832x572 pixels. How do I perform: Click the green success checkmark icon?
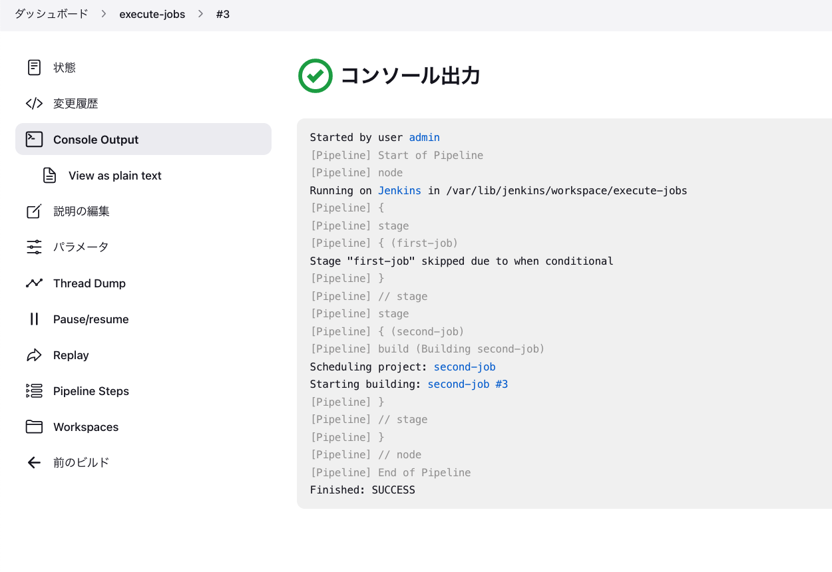315,76
